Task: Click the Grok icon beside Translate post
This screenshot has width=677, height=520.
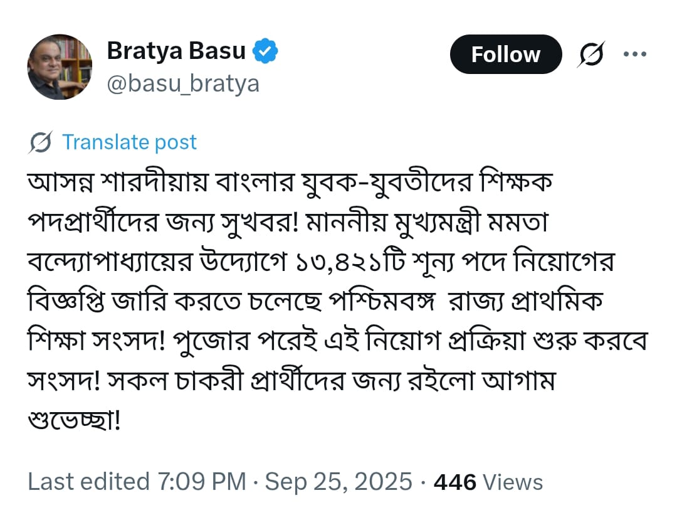Action: (41, 143)
